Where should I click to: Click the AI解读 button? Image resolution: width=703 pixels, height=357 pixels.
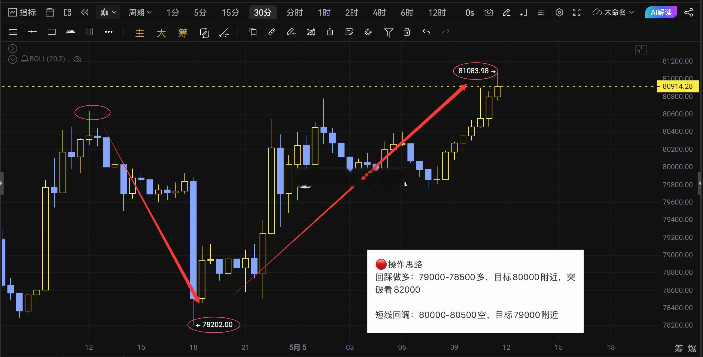661,12
